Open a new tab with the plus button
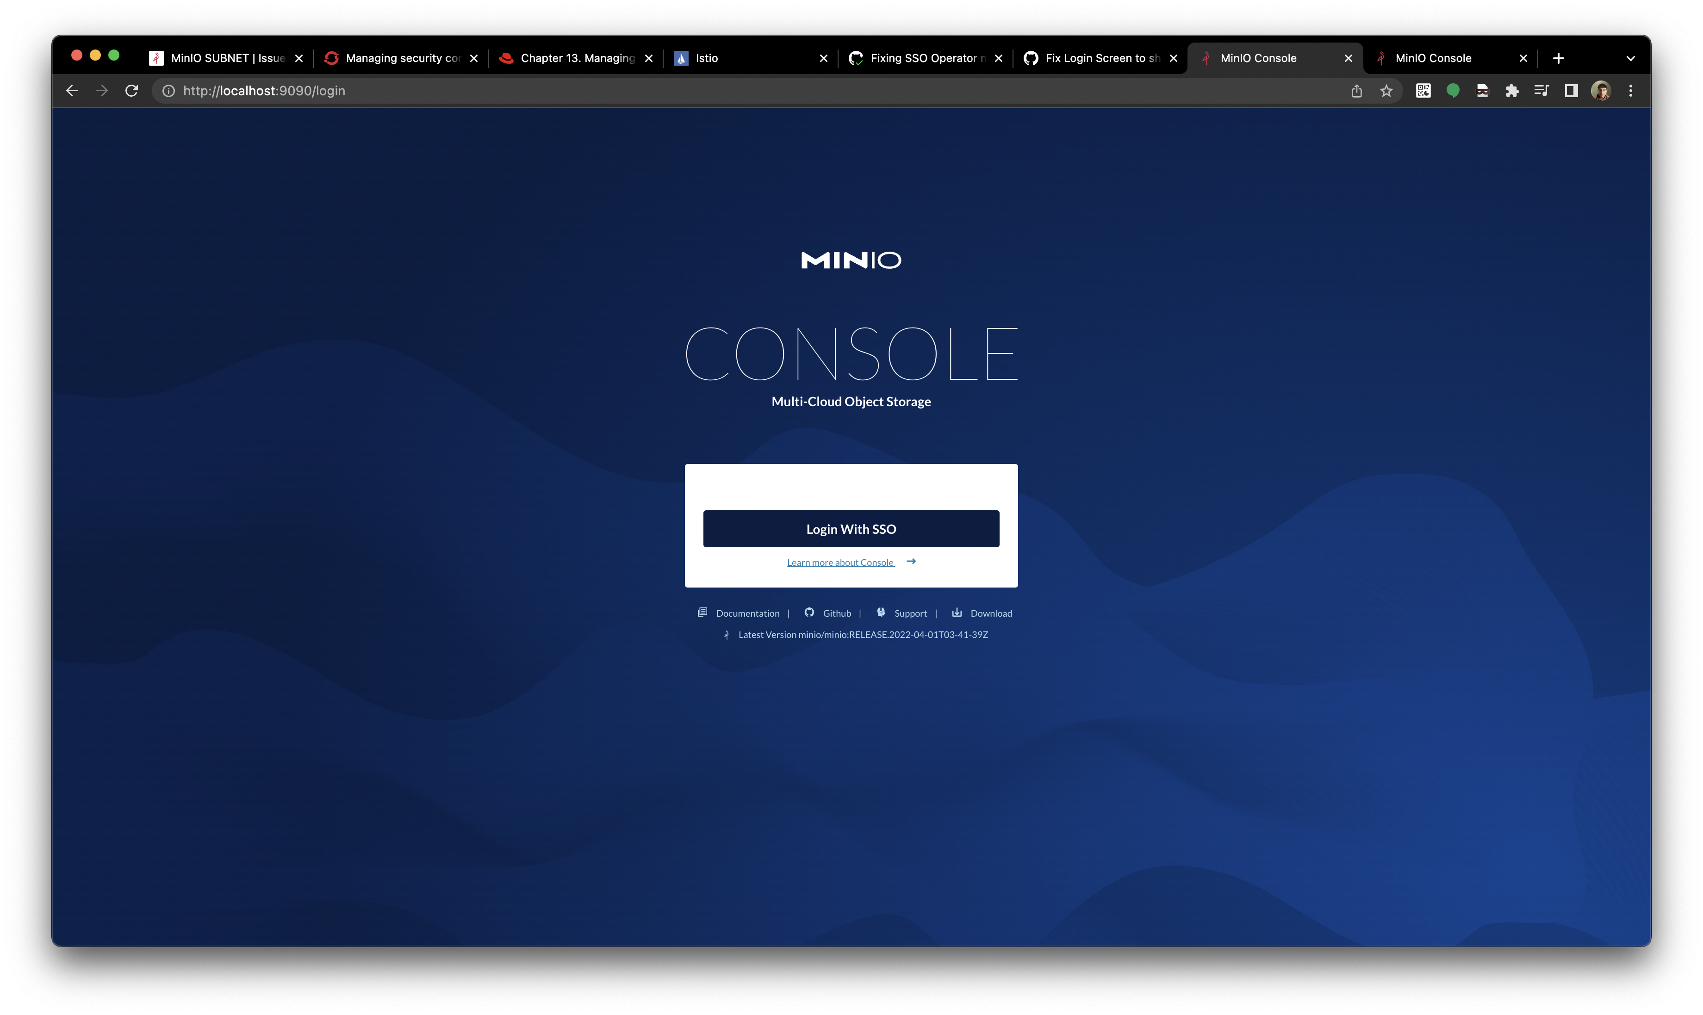The width and height of the screenshot is (1703, 1015). pos(1558,59)
